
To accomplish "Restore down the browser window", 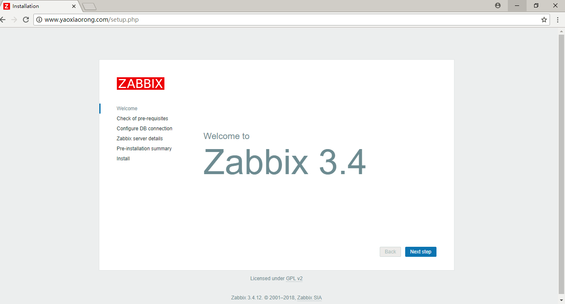I will 536,5.
